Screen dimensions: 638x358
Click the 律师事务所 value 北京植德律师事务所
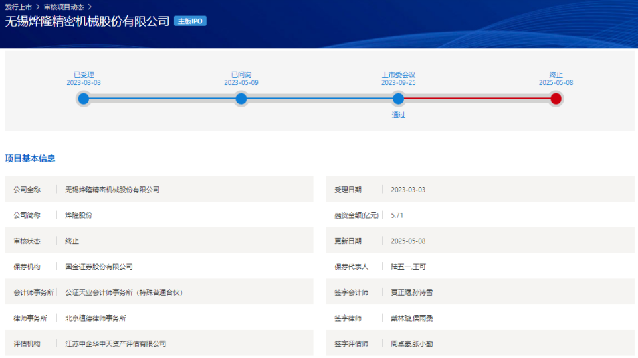(x=96, y=318)
